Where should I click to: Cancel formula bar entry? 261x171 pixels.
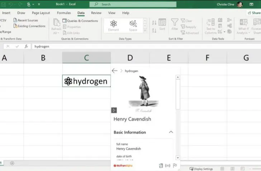coord(8,46)
